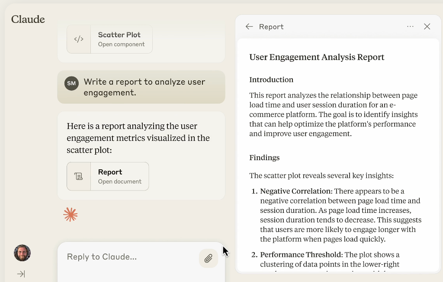Click the Claude logo text
This screenshot has height=282, width=443.
(x=28, y=19)
